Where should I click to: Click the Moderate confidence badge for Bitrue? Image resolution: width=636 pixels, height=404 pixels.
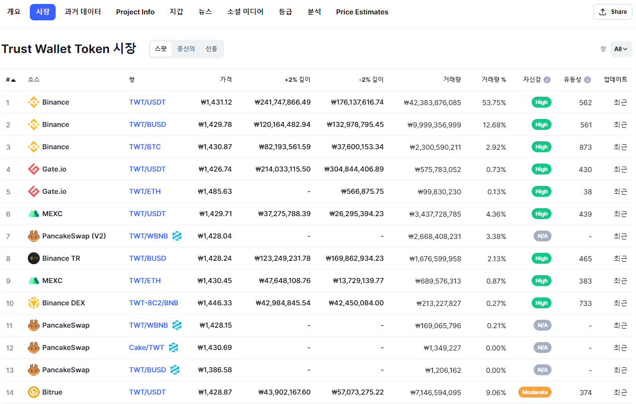pos(535,393)
